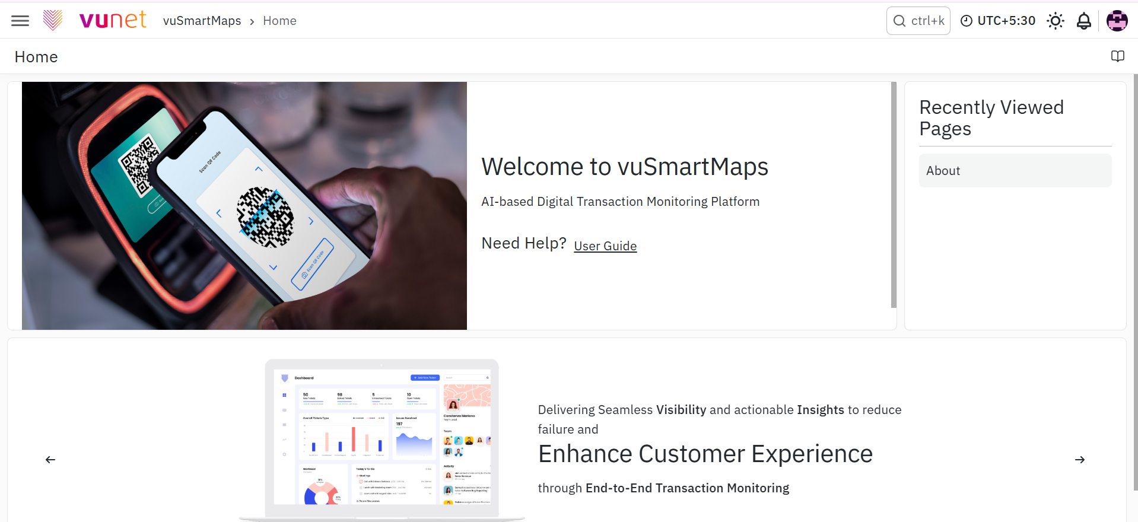1138x522 pixels.
Task: Click the 'Home' page title
Action: [36, 57]
